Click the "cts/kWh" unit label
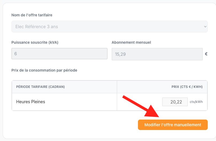Screen dimensions: 216x141 point(196,102)
